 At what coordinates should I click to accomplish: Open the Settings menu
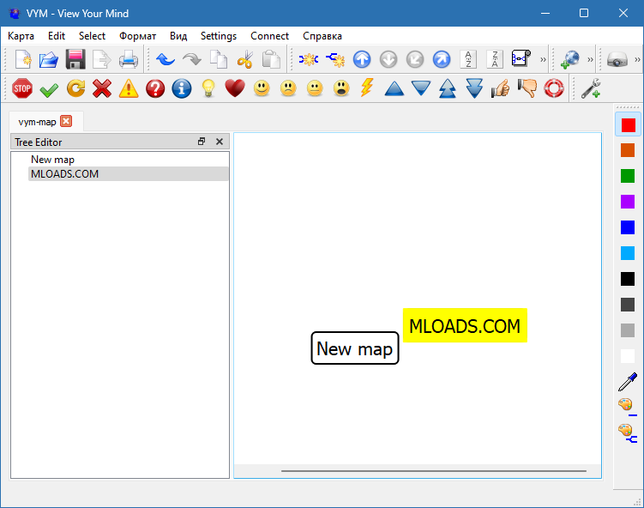point(219,36)
